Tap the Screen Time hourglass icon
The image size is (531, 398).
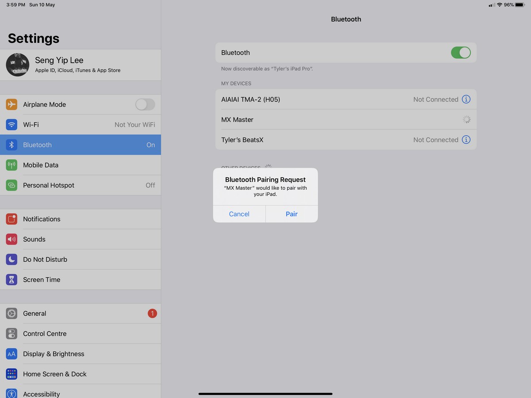point(12,279)
